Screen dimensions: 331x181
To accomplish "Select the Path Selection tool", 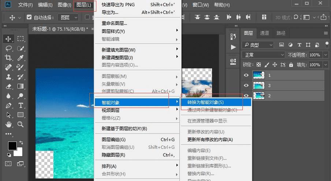I will tap(8, 115).
